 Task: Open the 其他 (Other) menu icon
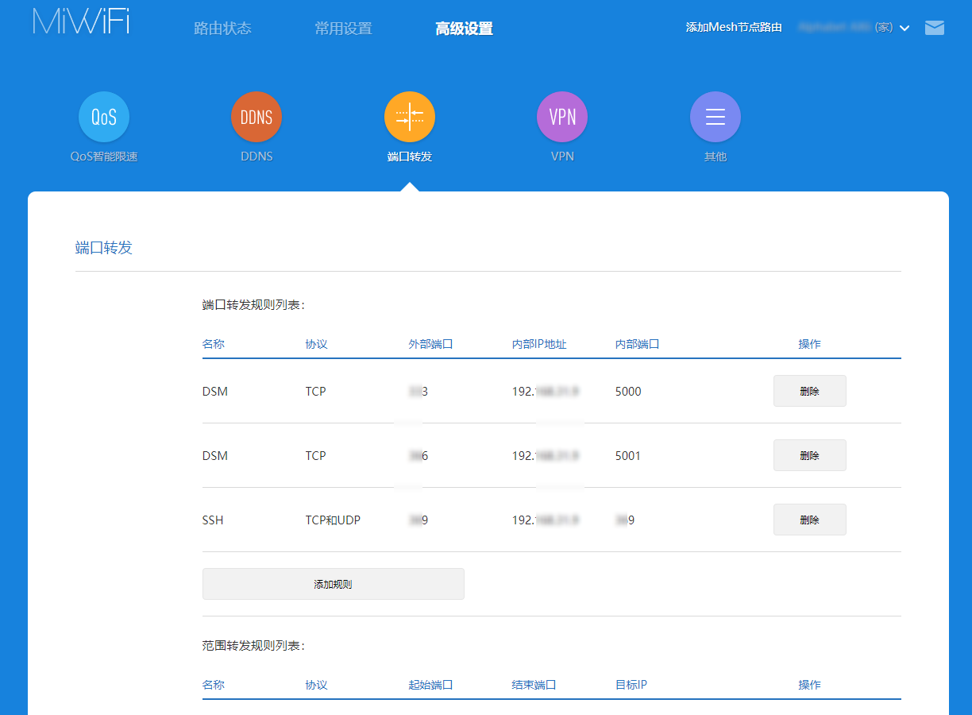[715, 118]
